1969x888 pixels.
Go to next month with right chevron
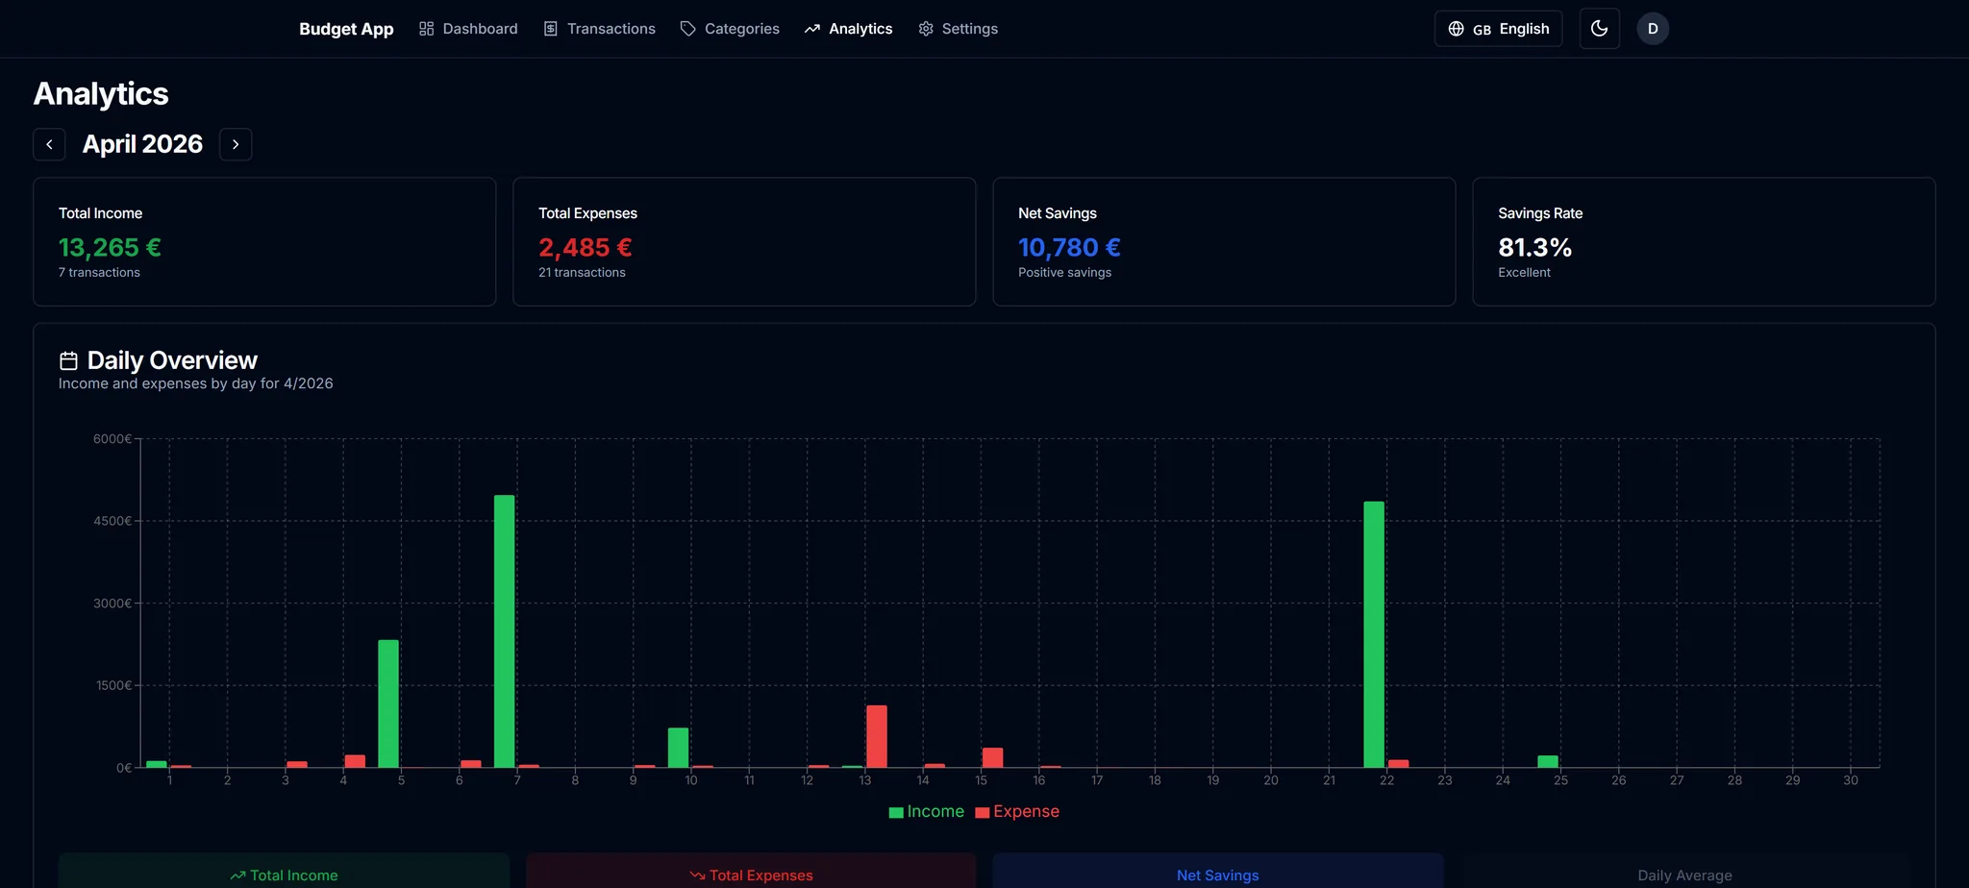pyautogui.click(x=236, y=144)
